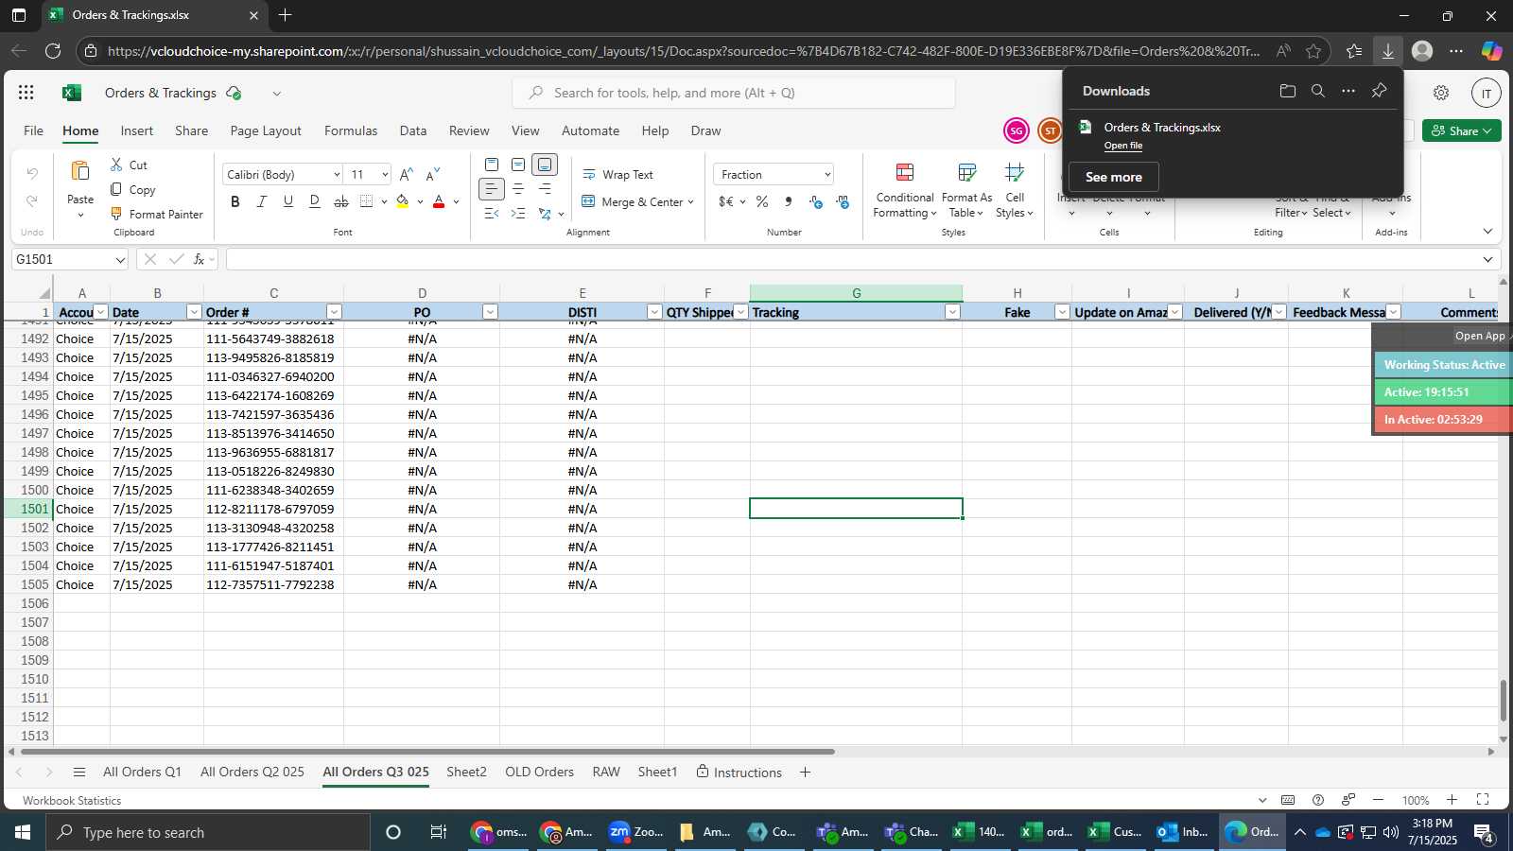Click the Percent Style icon
This screenshot has width=1513, height=851.
(x=762, y=201)
